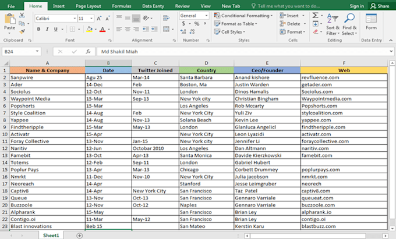Apply red font color

coord(102,29)
